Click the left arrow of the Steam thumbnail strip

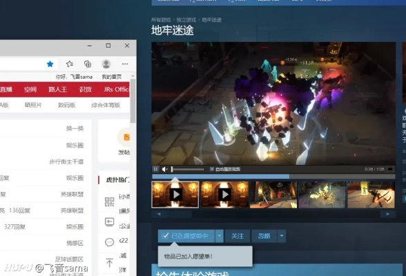coord(159,214)
